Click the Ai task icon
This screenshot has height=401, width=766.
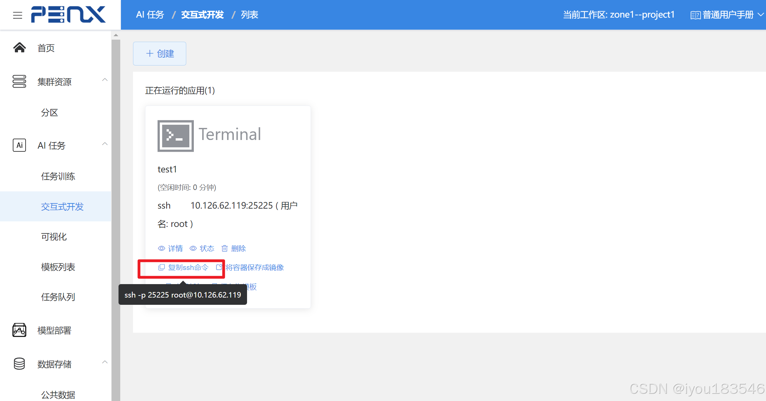pyautogui.click(x=19, y=145)
